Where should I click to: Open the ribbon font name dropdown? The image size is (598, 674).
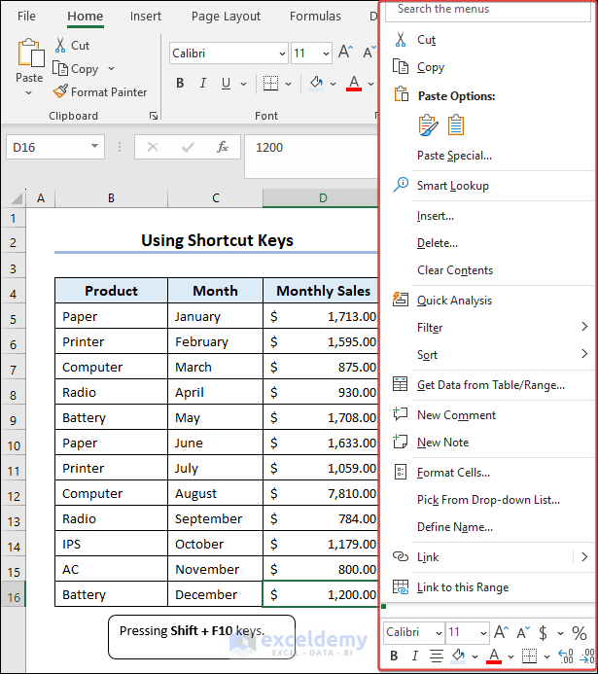(x=282, y=53)
